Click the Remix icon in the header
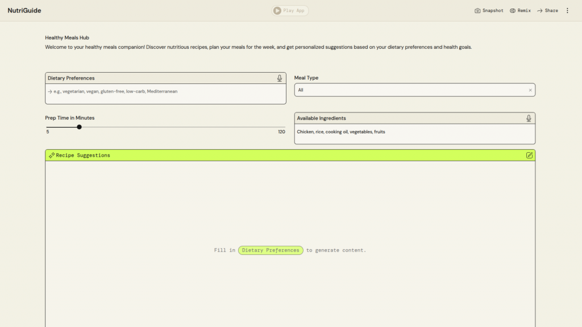Viewport: 582px width, 327px height. point(513,11)
